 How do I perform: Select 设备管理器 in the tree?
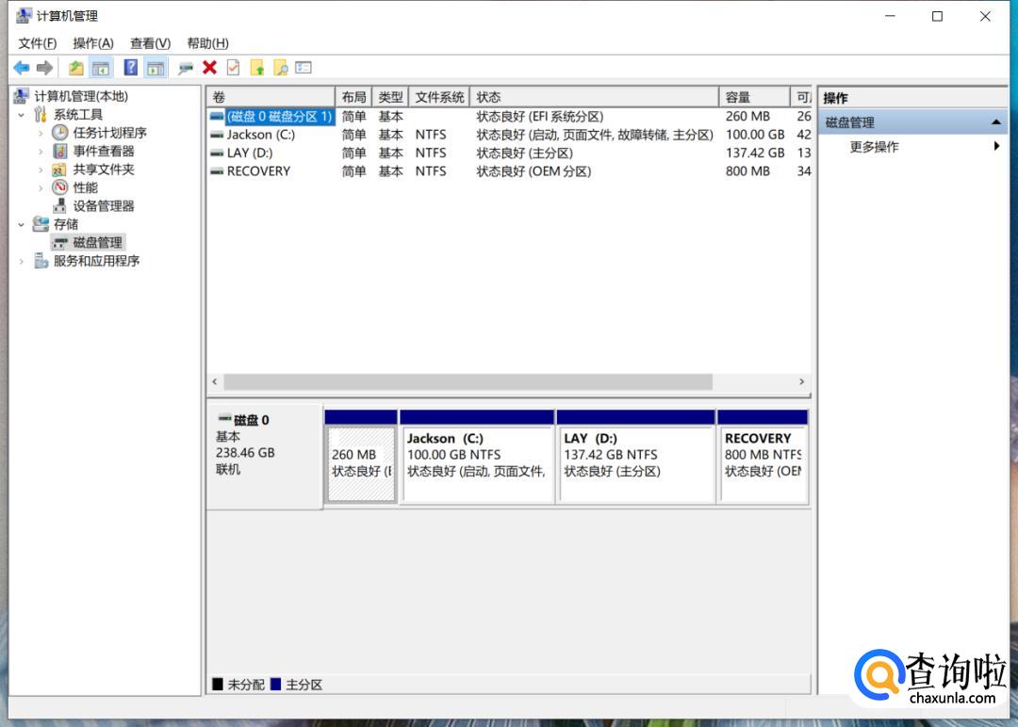[x=104, y=206]
